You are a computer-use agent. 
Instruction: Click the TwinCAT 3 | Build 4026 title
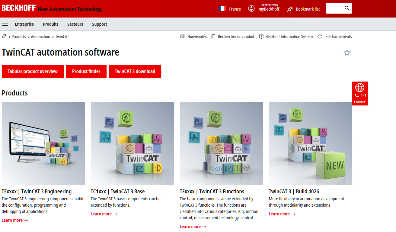294,192
